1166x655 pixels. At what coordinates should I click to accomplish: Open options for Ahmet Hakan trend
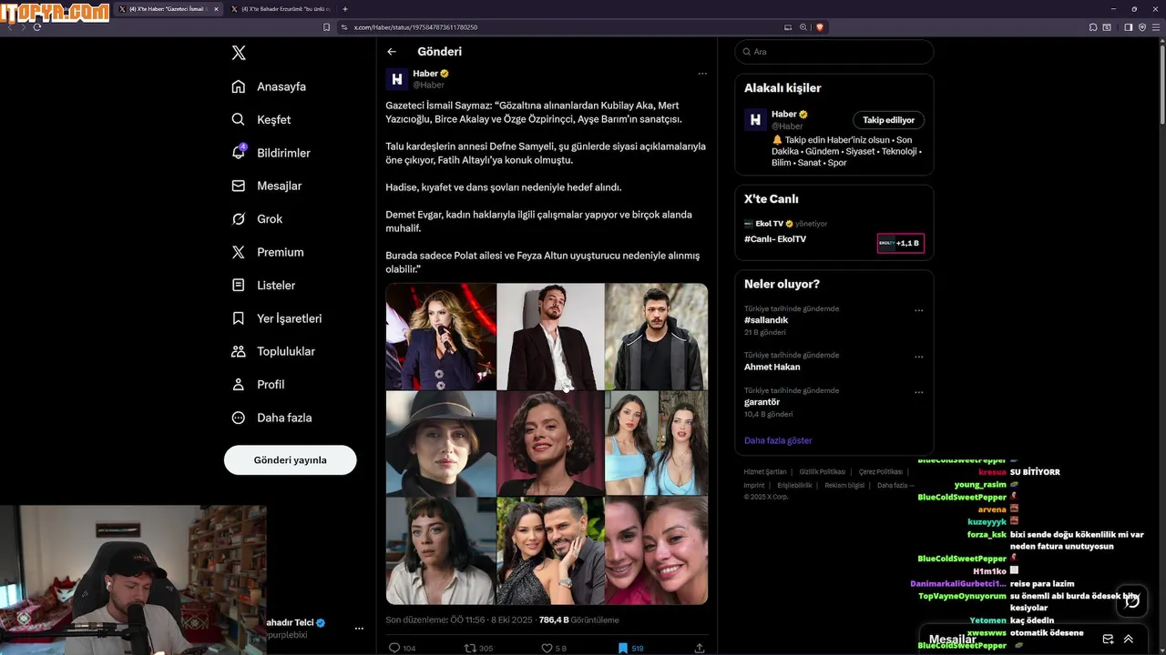coord(918,357)
